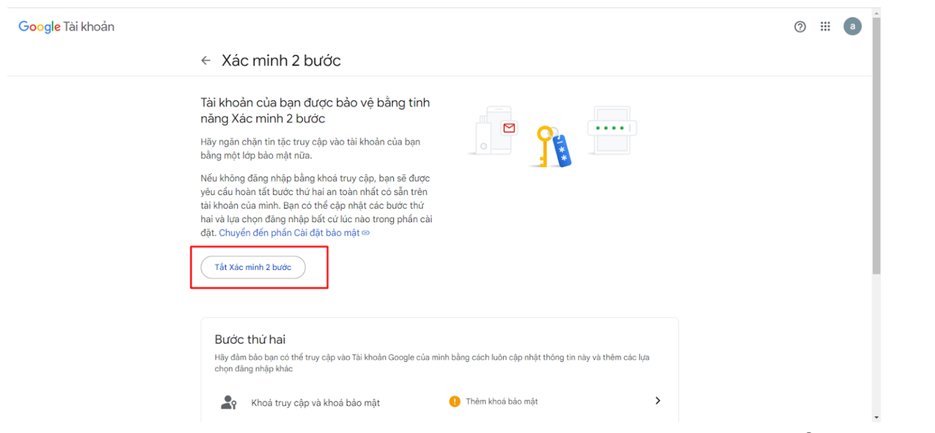Click the yellow key illustration
This screenshot has height=433, width=935.
pos(545,146)
